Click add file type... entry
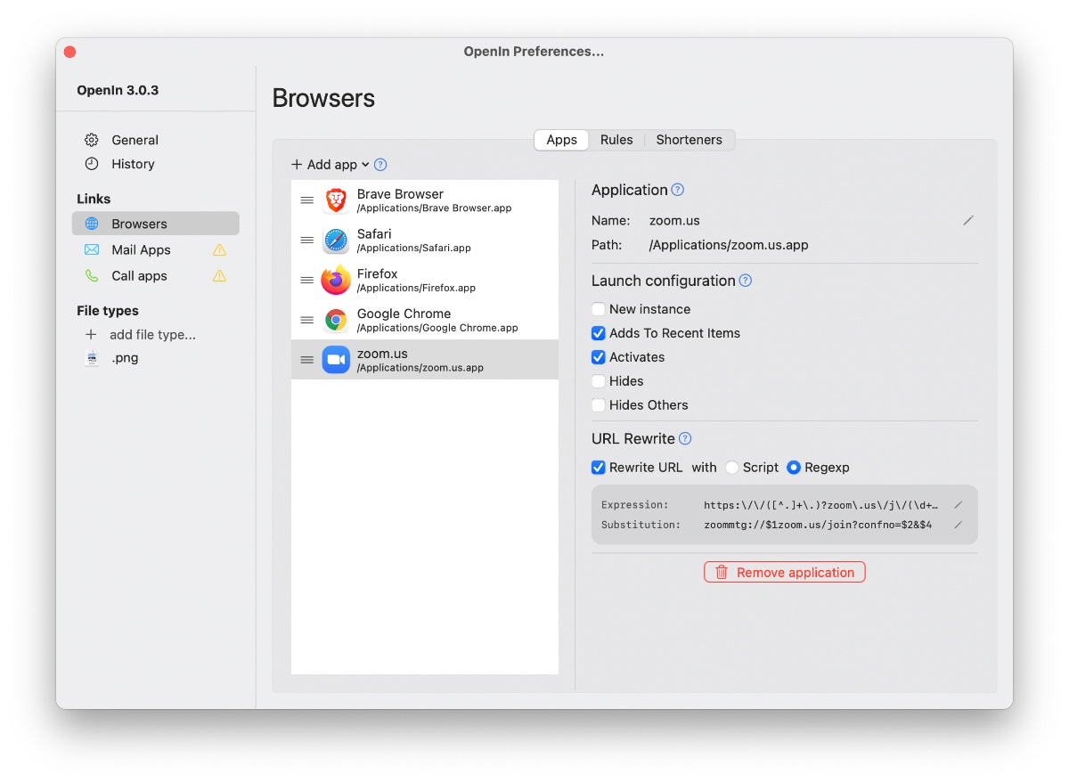Screen dimensions: 1069x783 click(x=152, y=335)
